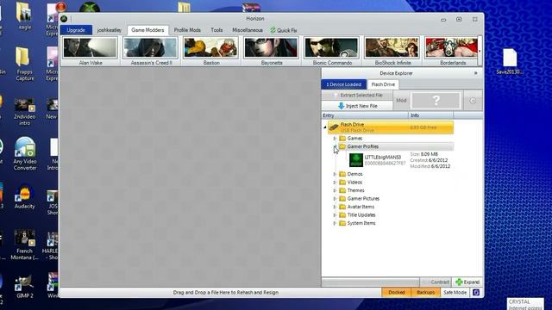Open the Borderlands game modder
The width and height of the screenshot is (552, 310).
(453, 51)
